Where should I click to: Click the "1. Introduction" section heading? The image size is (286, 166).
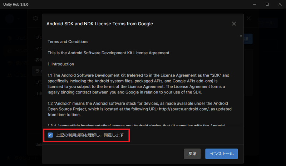61,64
